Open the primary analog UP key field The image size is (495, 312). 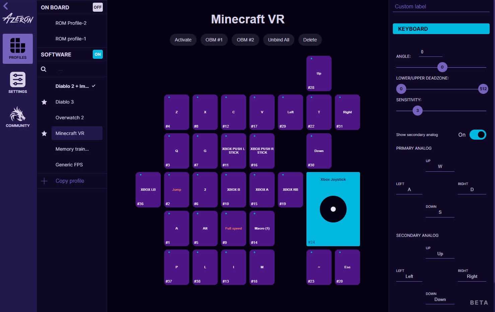coord(440,166)
